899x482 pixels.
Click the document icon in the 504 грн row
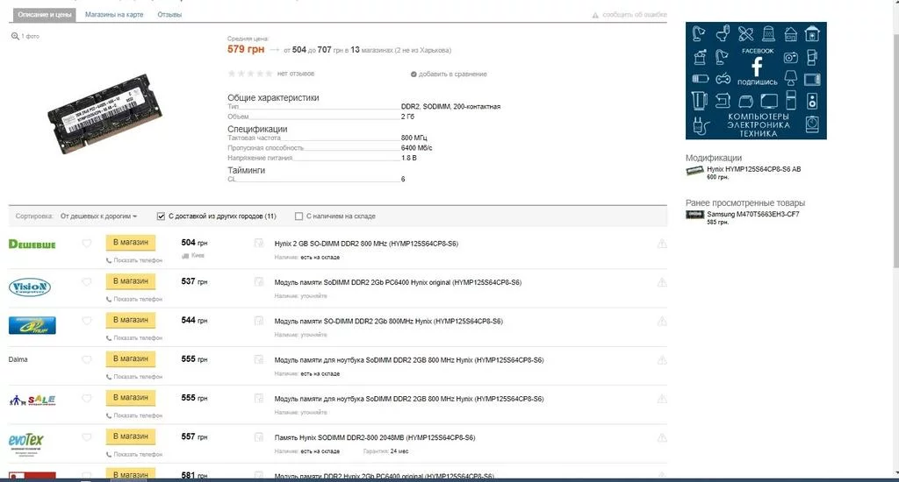[259, 244]
